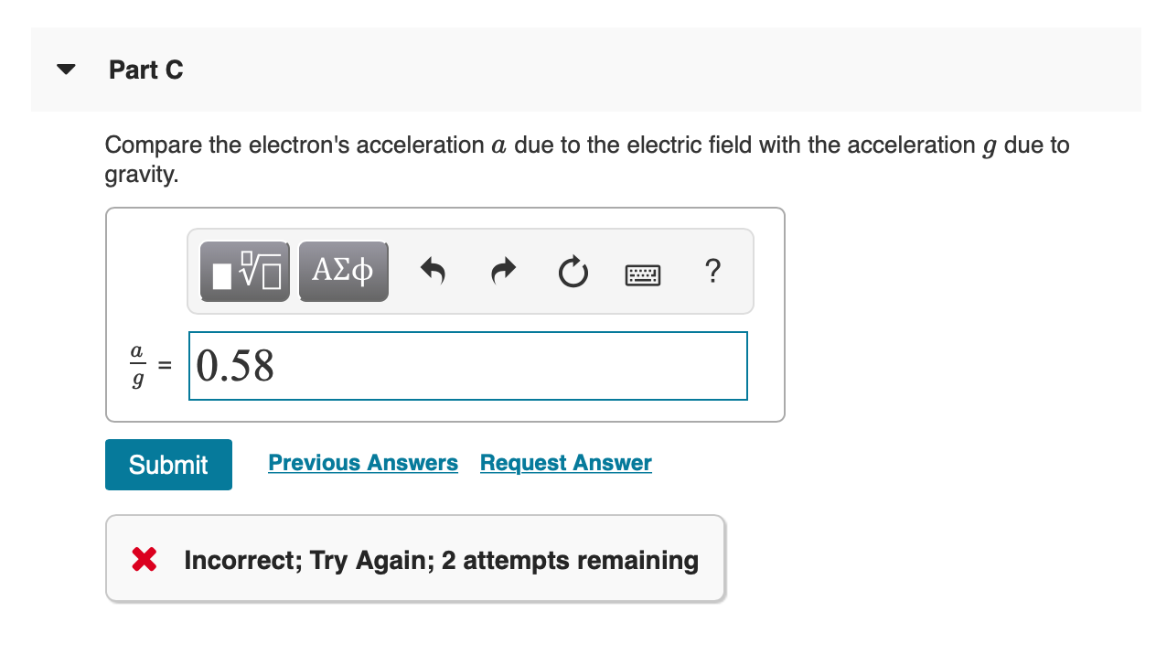The height and width of the screenshot is (666, 1167).
Task: Expand the answer toolbar templates menu
Action: coord(245,271)
